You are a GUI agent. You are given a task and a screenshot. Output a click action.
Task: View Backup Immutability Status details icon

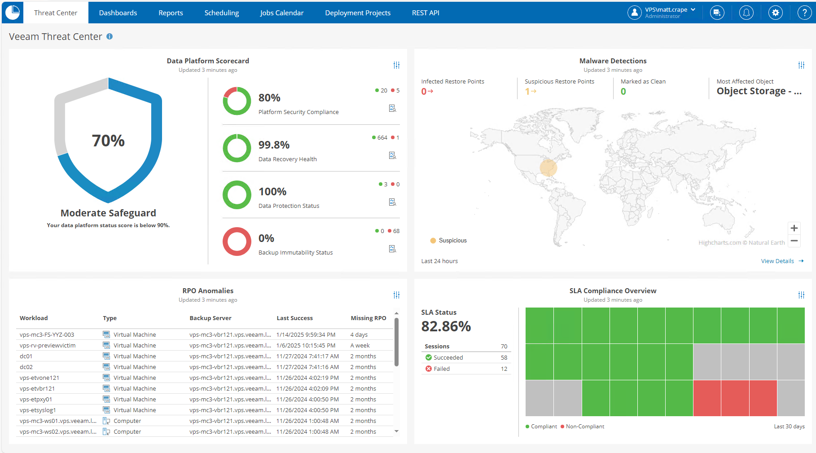[x=392, y=249]
